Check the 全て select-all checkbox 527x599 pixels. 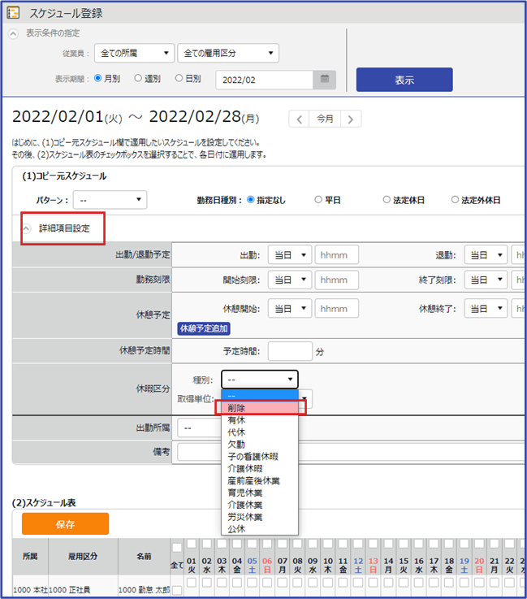click(x=177, y=548)
